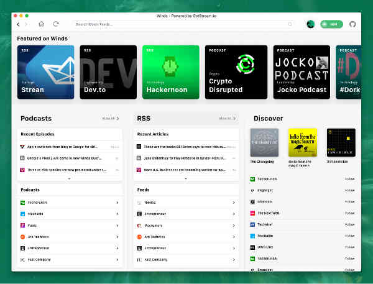Follow Mashable in Discover

(x=349, y=236)
